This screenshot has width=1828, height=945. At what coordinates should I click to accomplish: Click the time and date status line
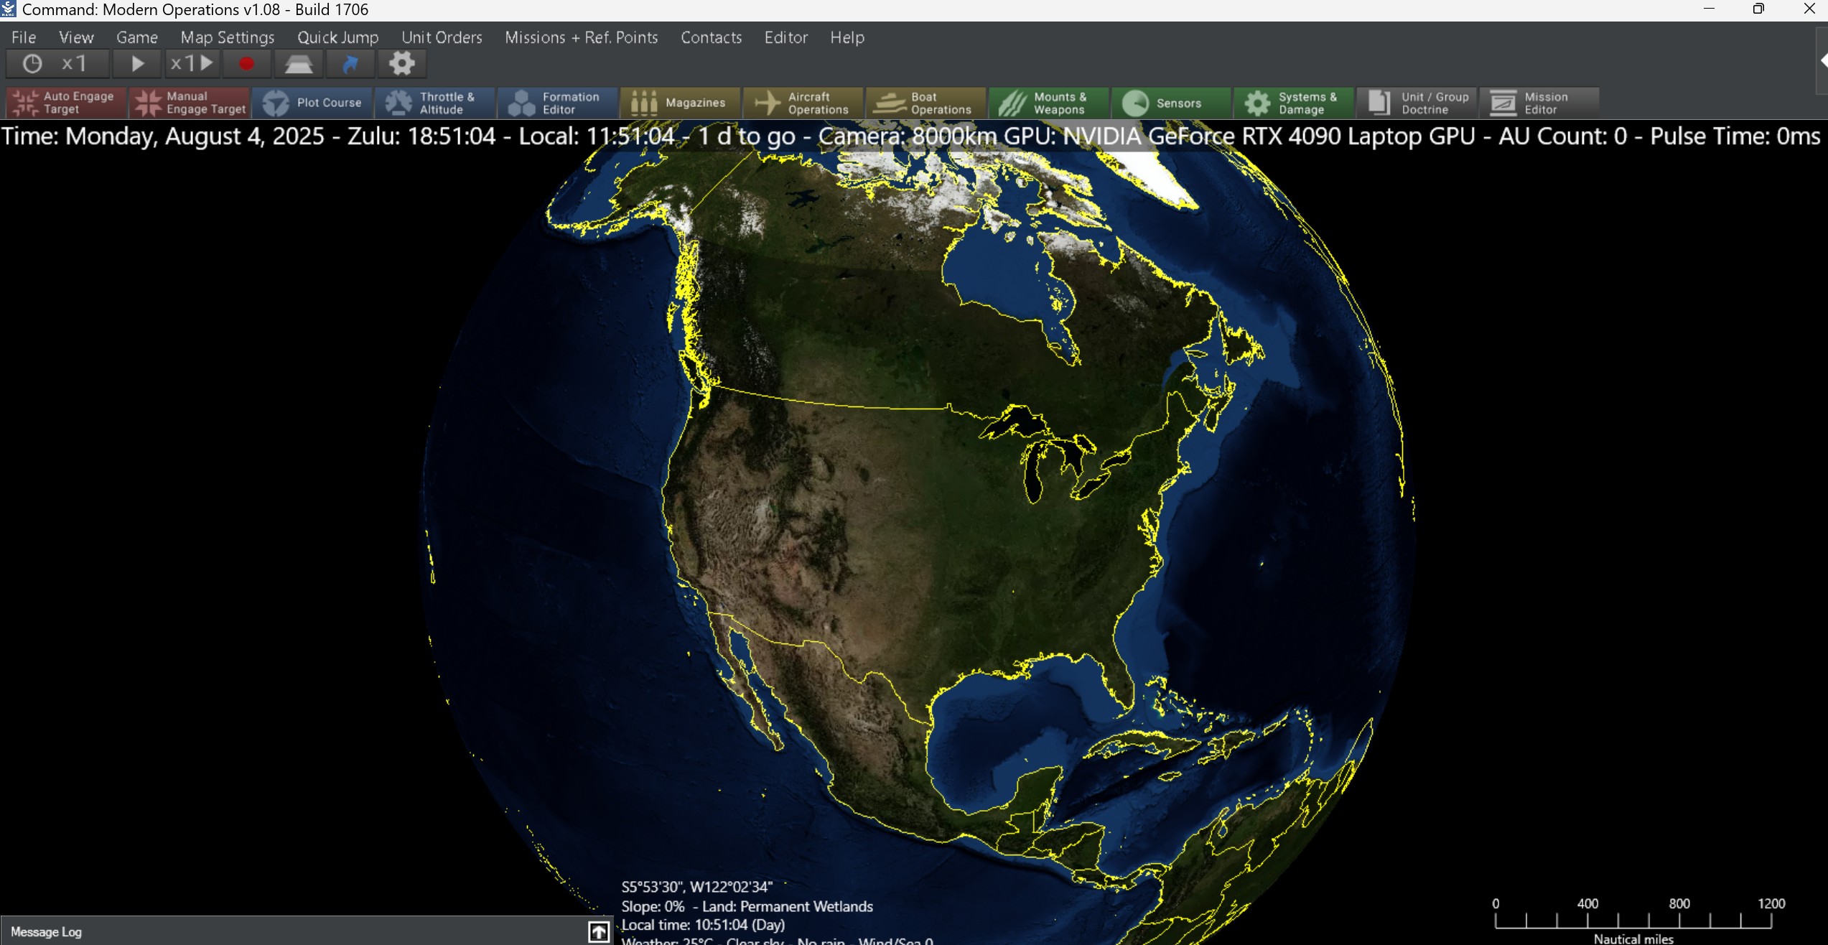910,136
